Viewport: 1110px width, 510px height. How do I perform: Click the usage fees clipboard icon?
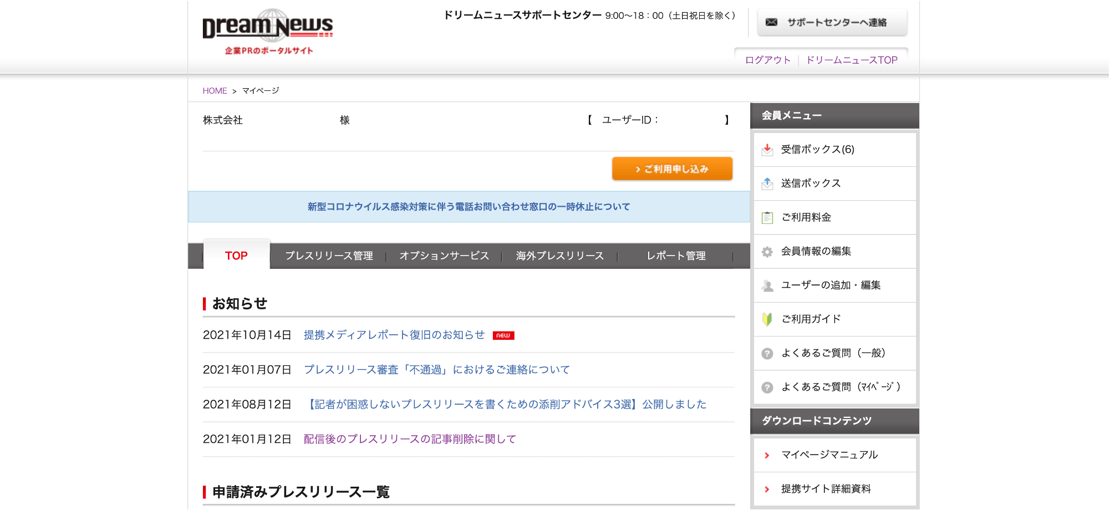coord(767,218)
